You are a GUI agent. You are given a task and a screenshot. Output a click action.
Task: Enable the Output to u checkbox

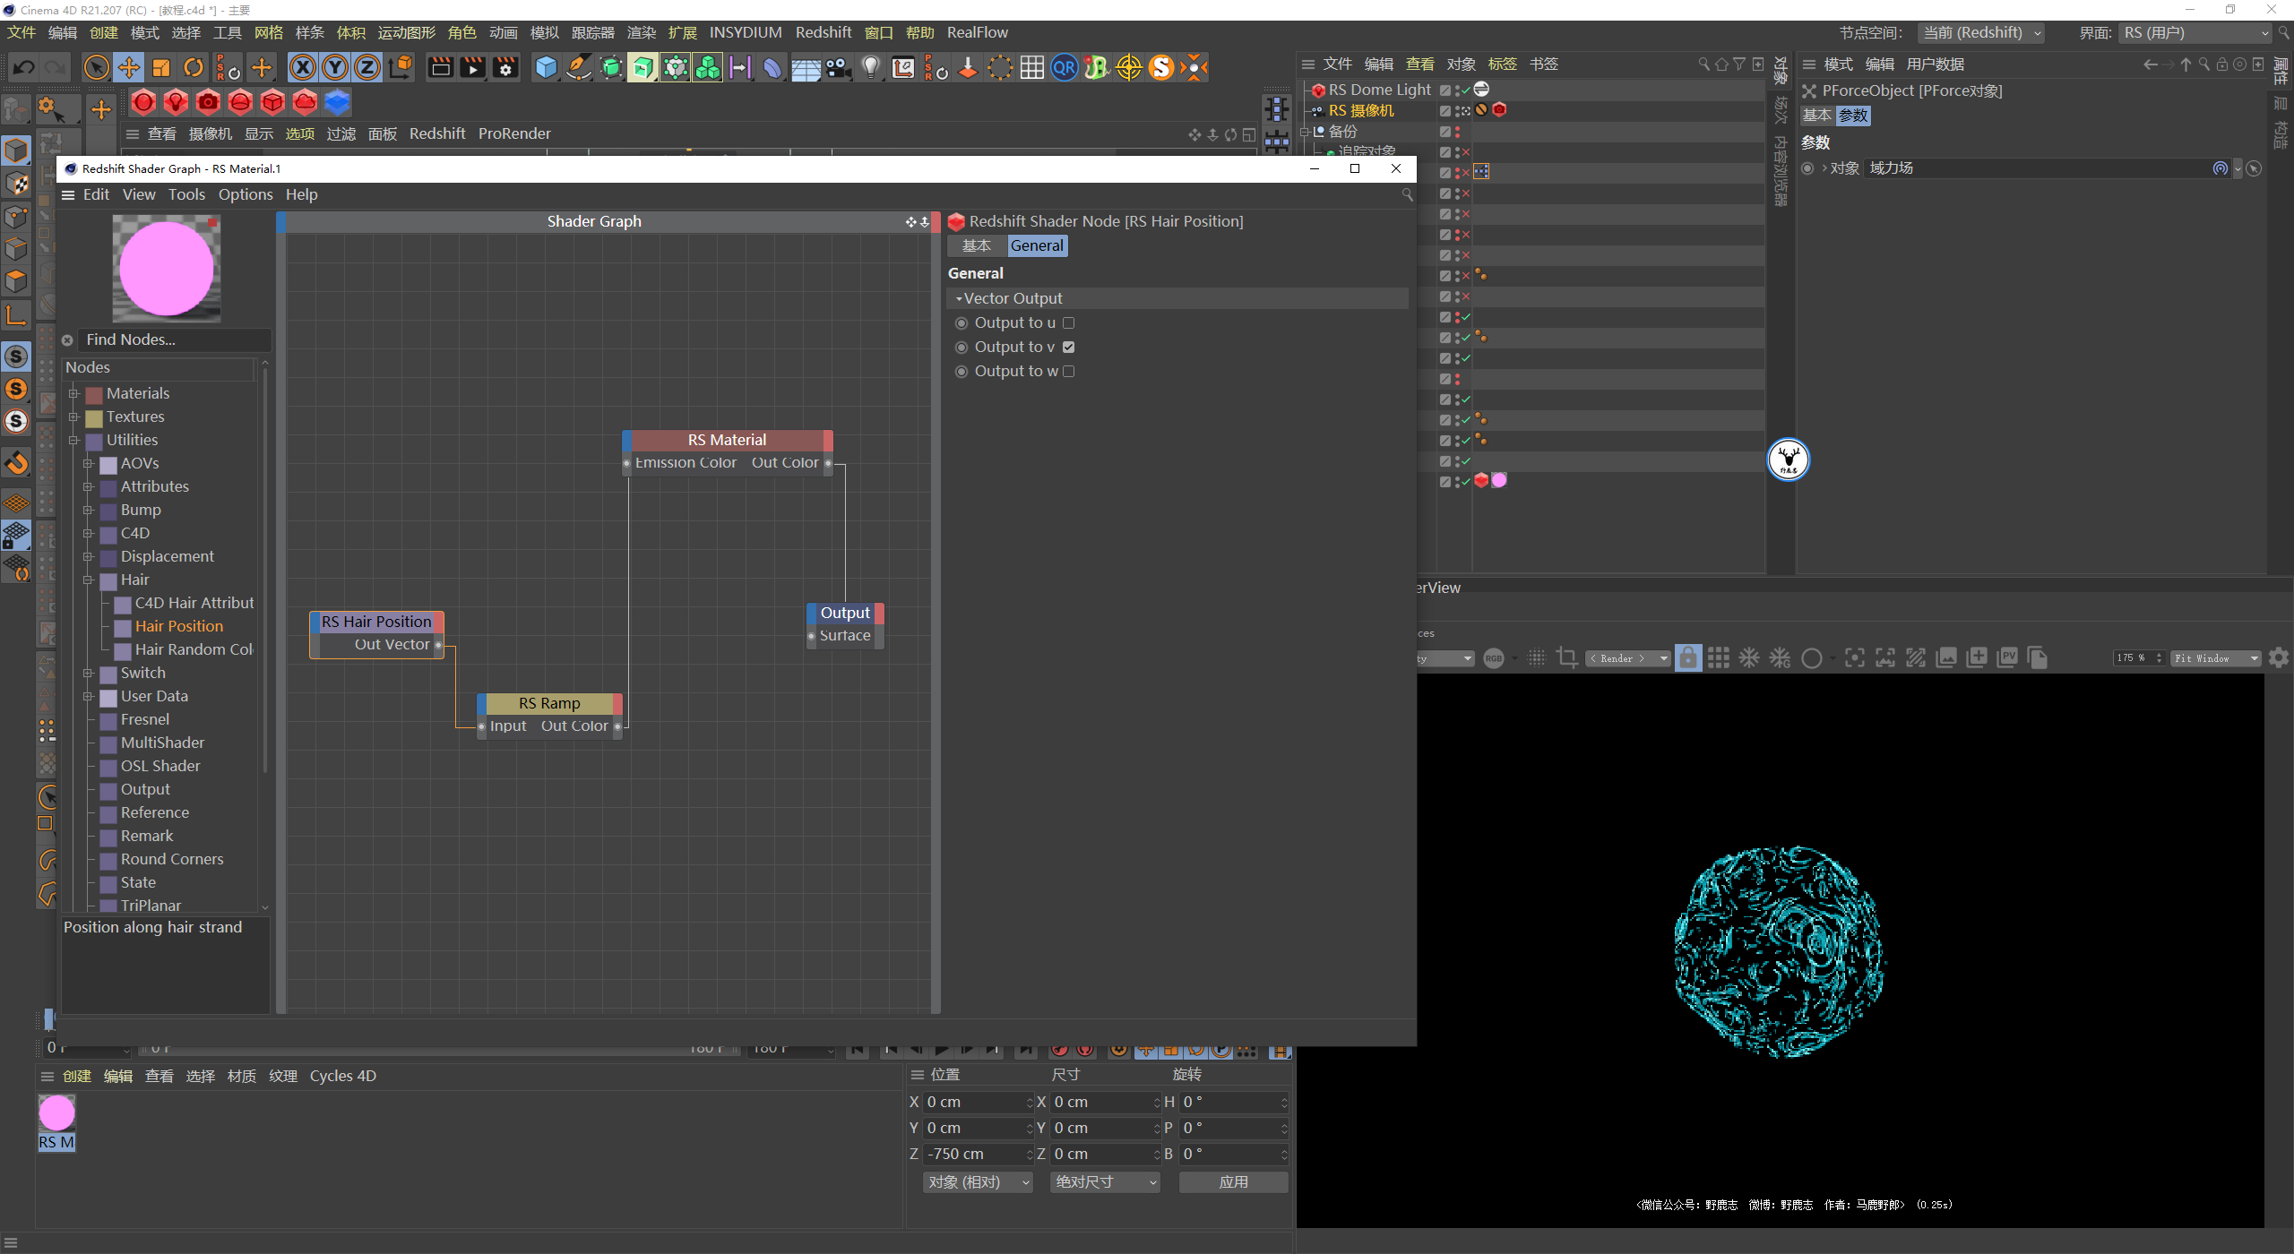pyautogui.click(x=1068, y=323)
